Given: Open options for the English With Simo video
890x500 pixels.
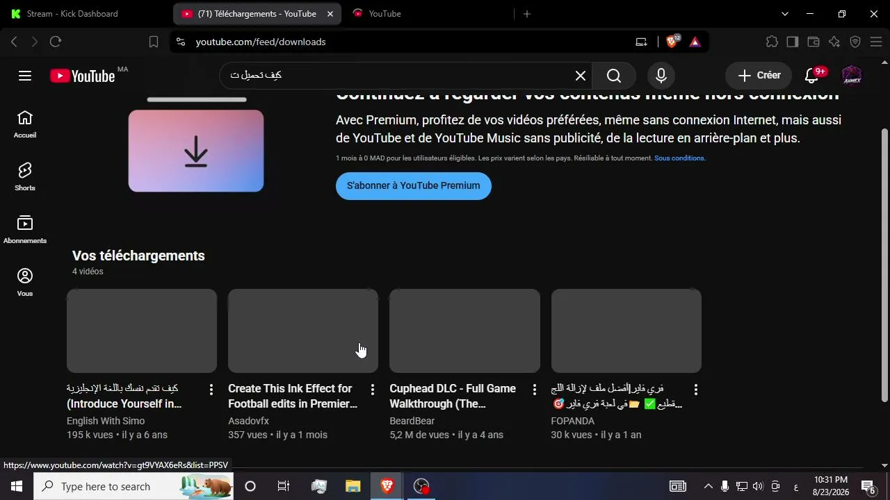Looking at the screenshot, I should pyautogui.click(x=211, y=390).
